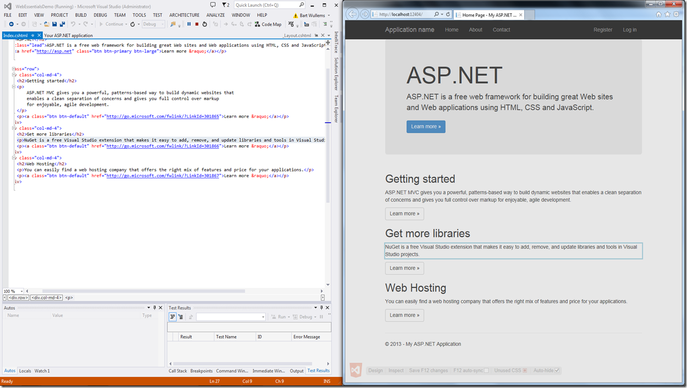The height and width of the screenshot is (388, 687).
Task: Click the blue Learn more button under ASP.NET
Action: (x=426, y=127)
